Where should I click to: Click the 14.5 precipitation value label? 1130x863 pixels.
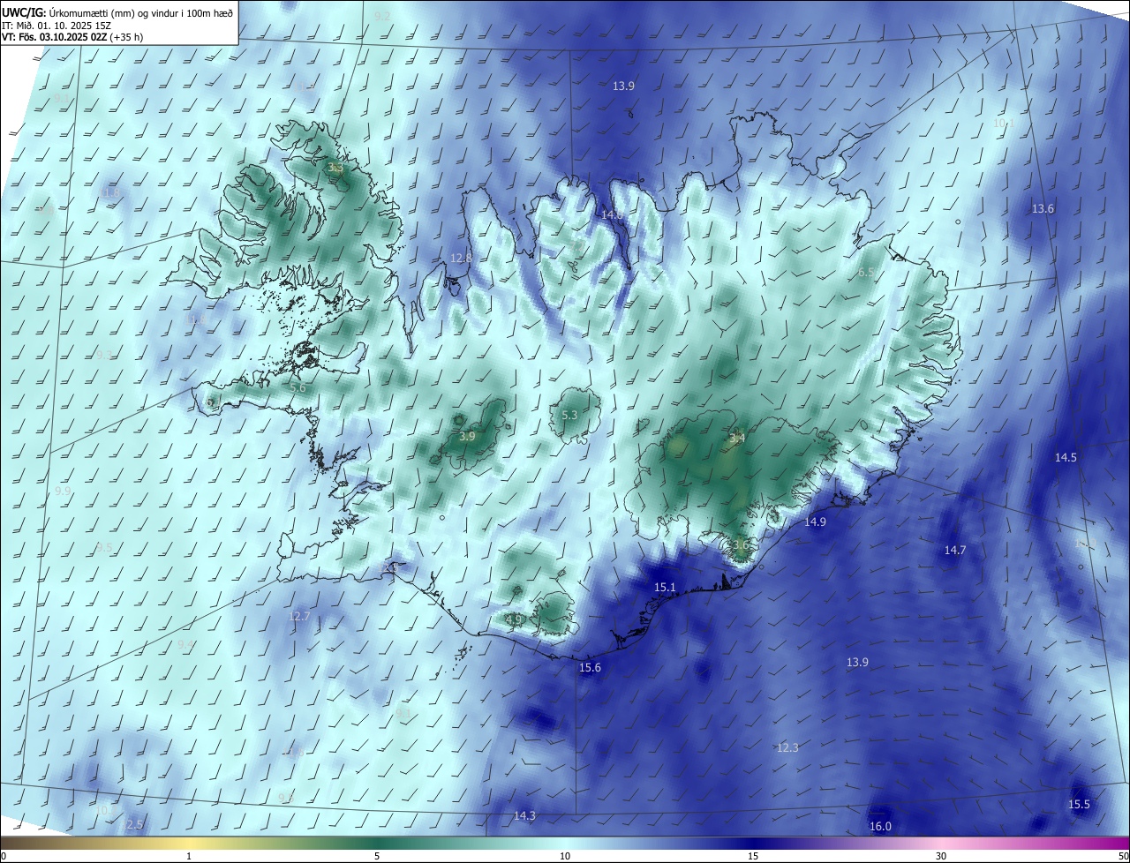pos(1066,457)
